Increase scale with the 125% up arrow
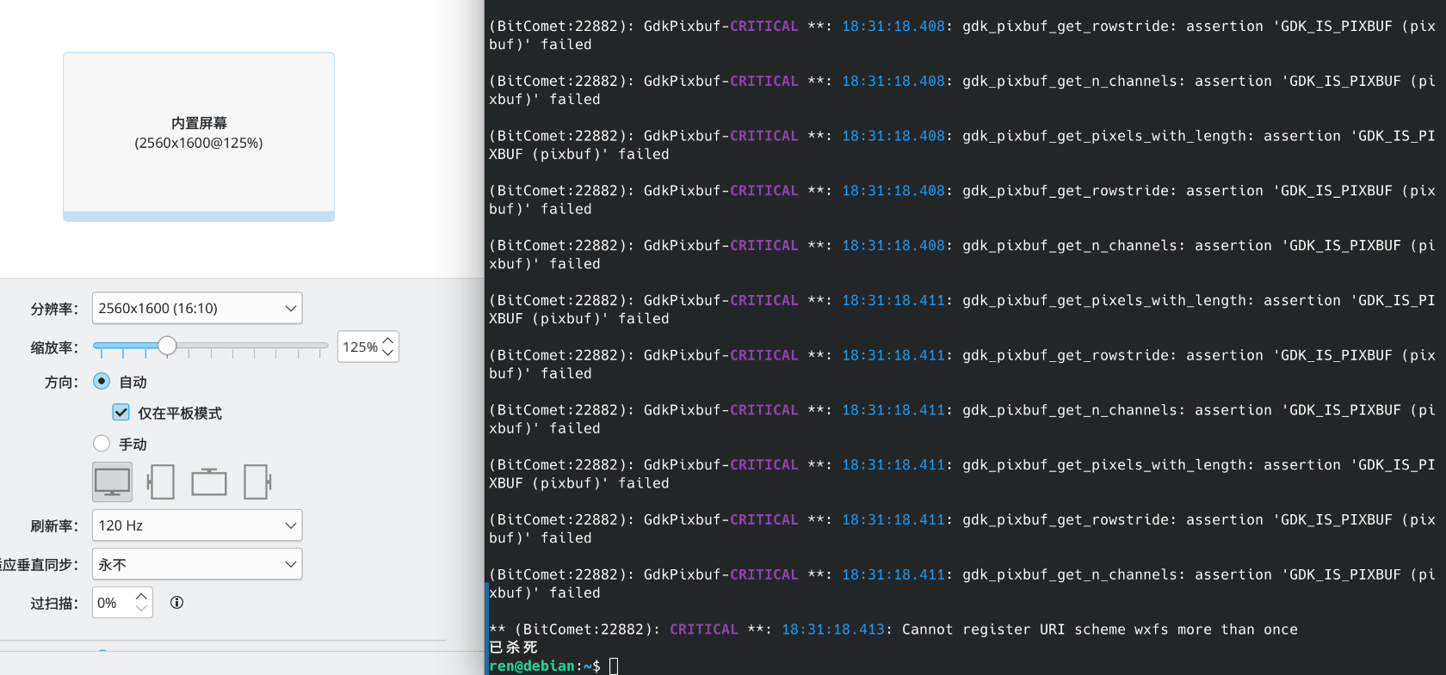1446x675 pixels. (x=388, y=341)
